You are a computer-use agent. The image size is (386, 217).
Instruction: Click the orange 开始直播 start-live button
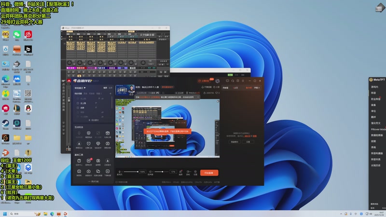pyautogui.click(x=209, y=173)
